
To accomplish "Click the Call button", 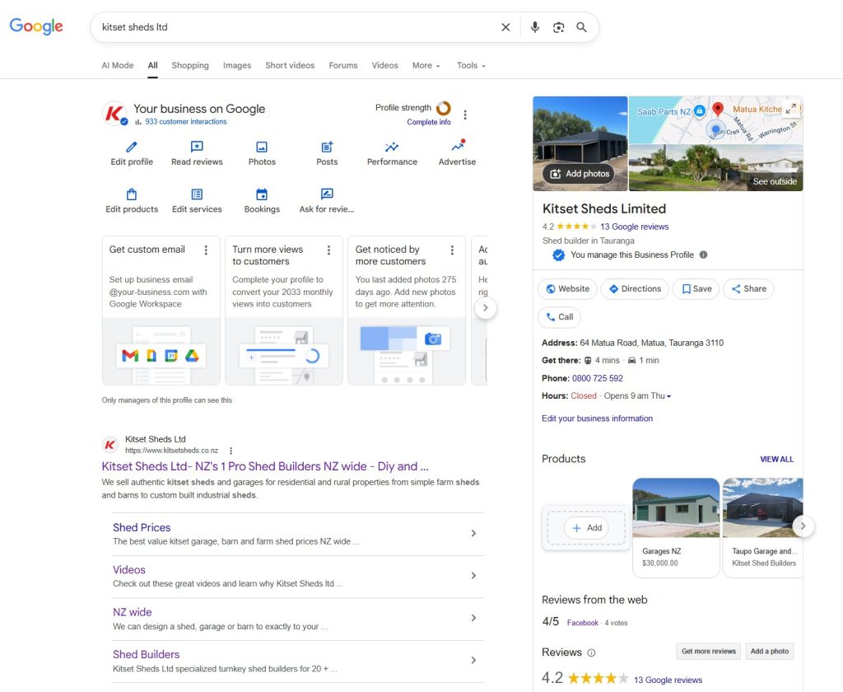I will [560, 317].
